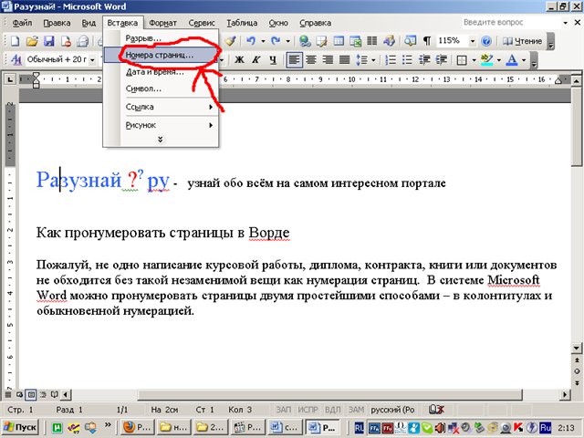This screenshot has height=438, width=584.
Task: Open the highlight color dropdown arrow
Action: point(499,59)
